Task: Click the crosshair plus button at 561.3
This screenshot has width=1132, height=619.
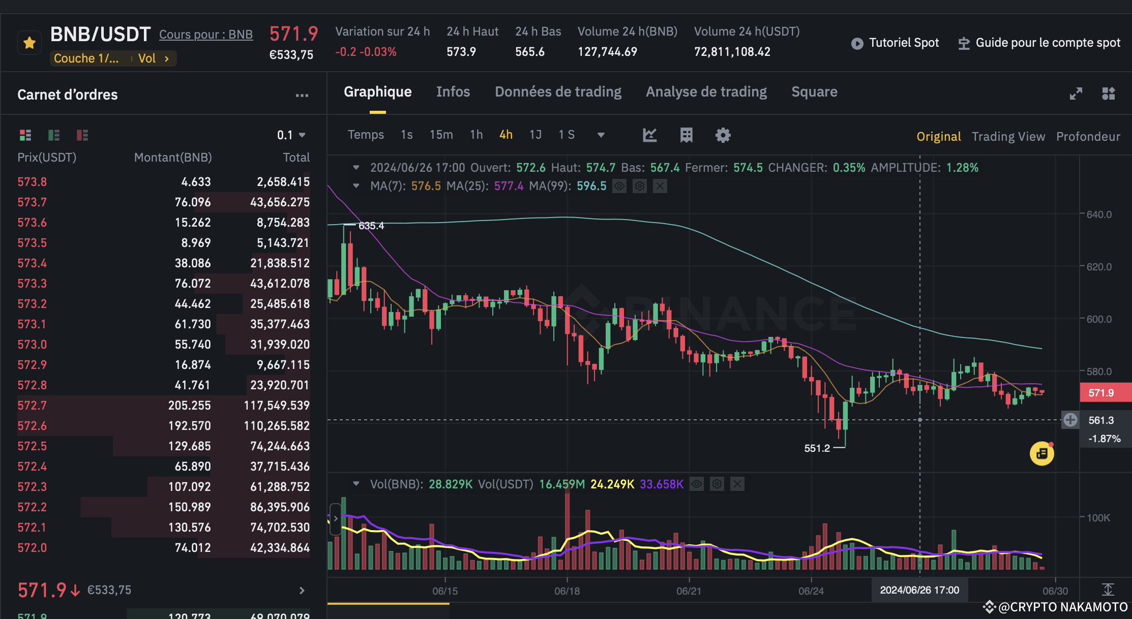Action: point(1070,420)
